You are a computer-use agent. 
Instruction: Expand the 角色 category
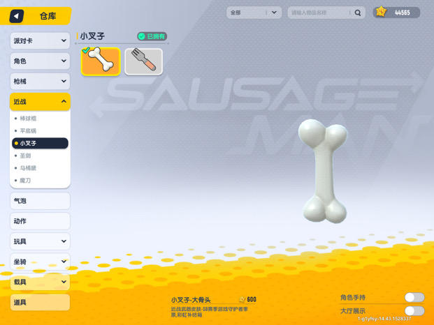click(40, 61)
